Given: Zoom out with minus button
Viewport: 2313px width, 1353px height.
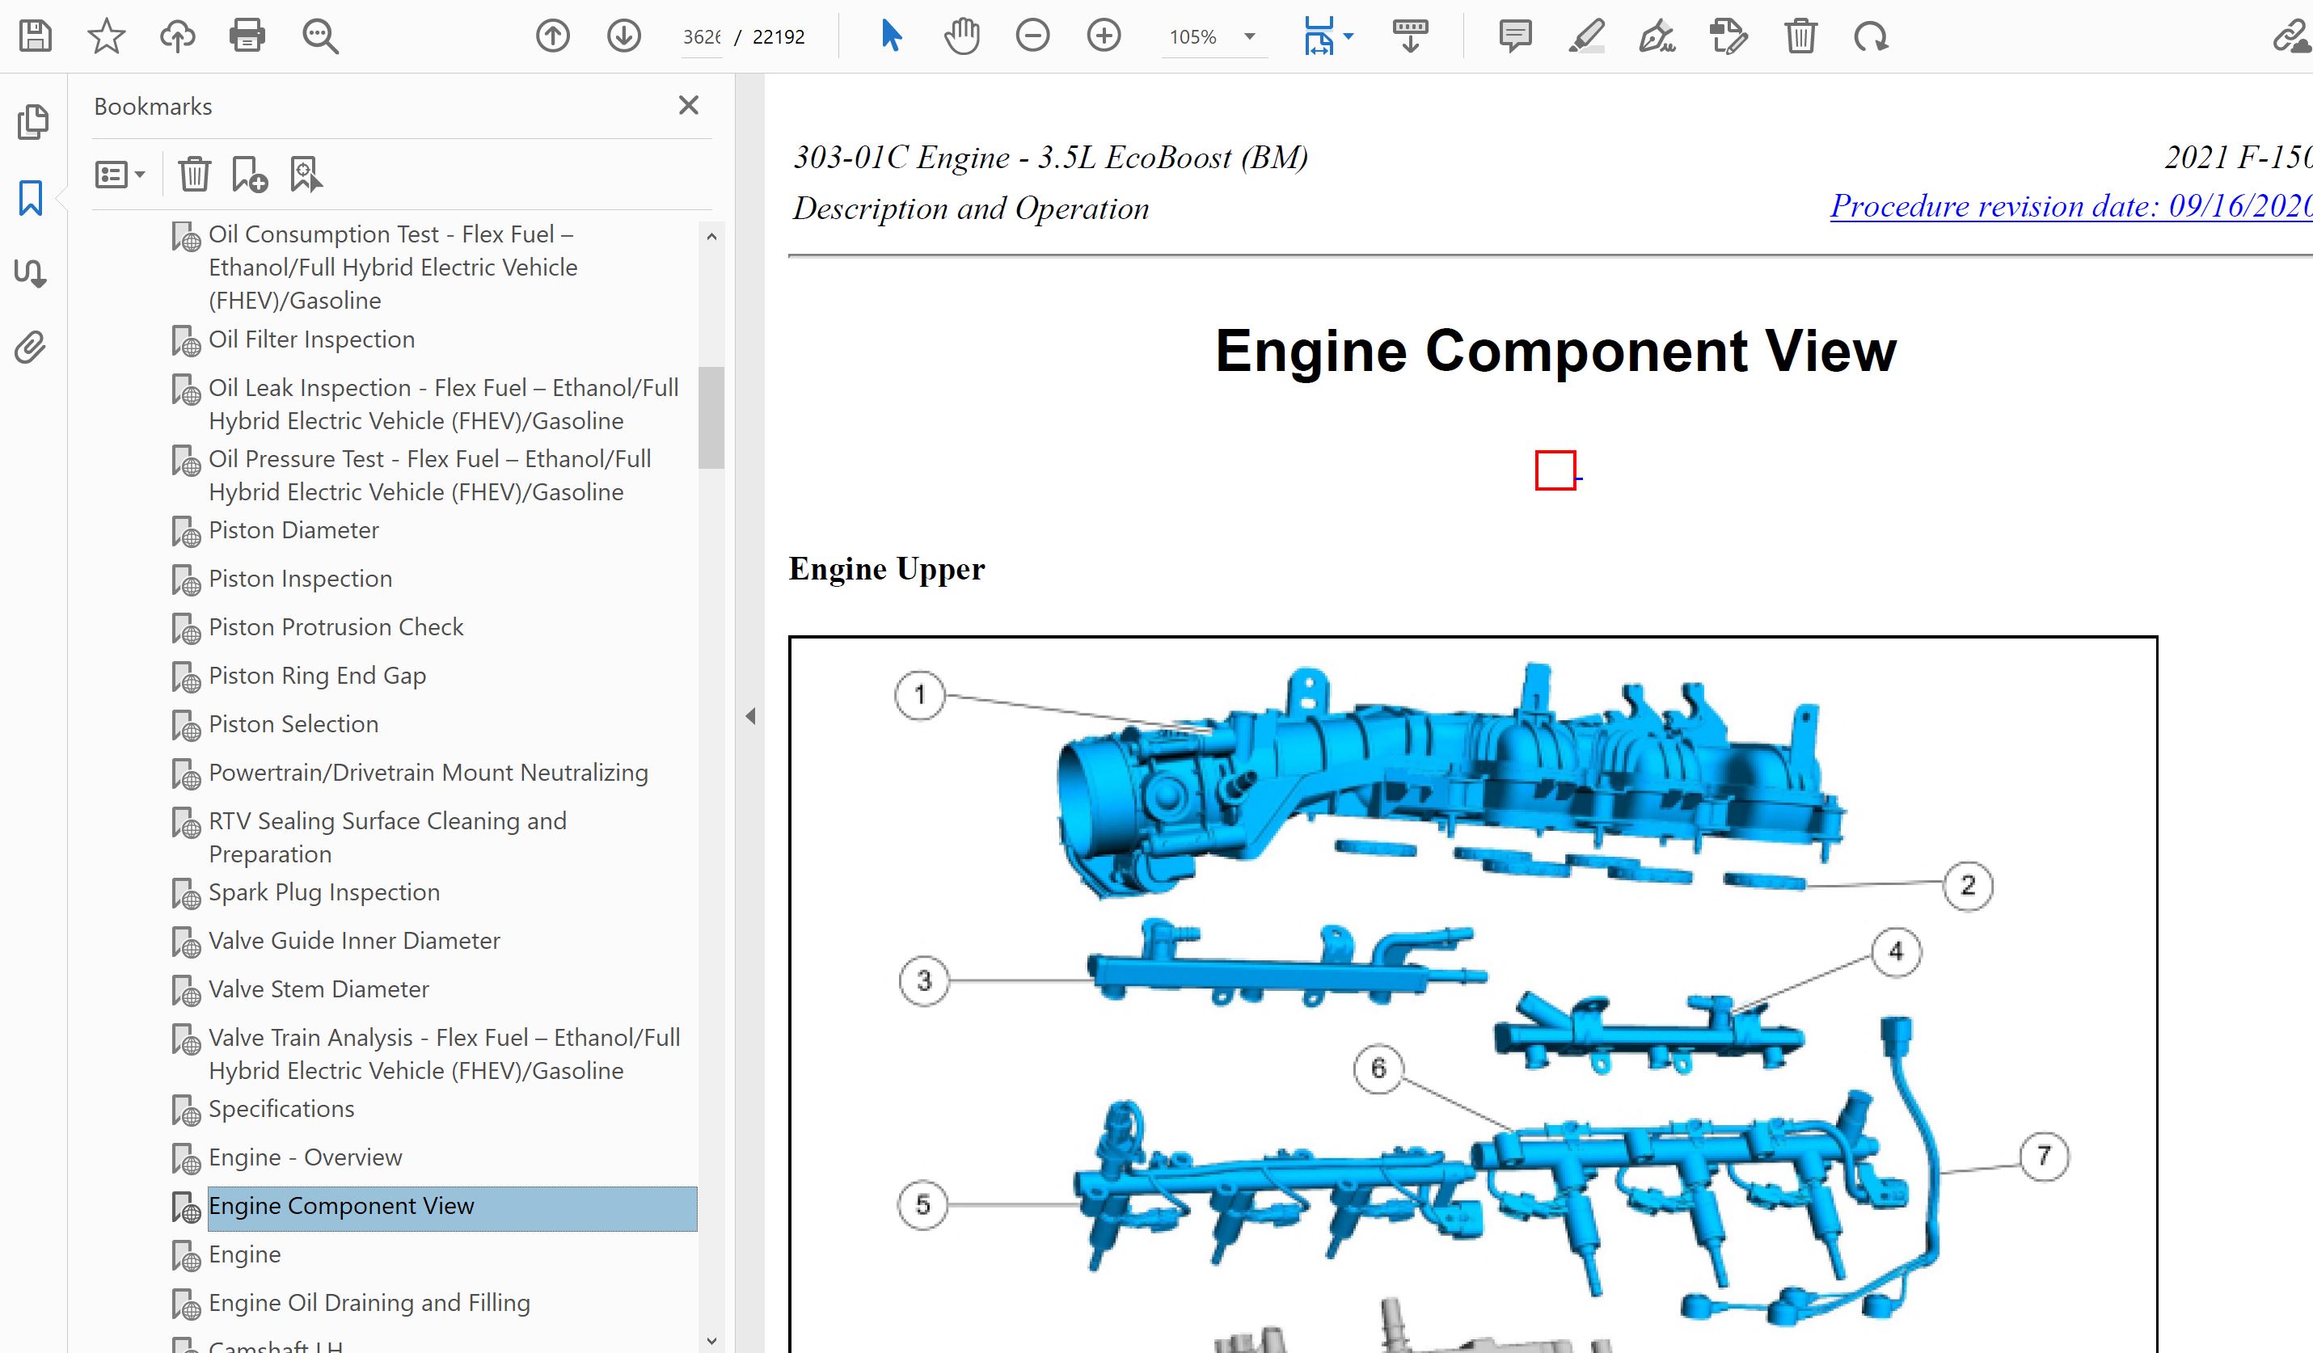Looking at the screenshot, I should (1032, 36).
